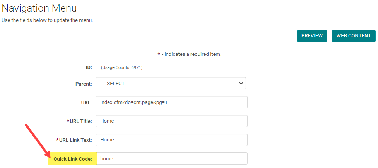
Task: Click the URL field containing index.cfm
Action: (171, 102)
